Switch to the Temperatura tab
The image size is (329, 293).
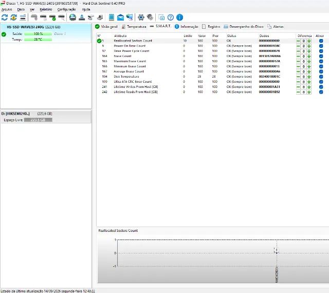coord(134,27)
